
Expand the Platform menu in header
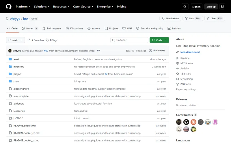click(23, 7)
